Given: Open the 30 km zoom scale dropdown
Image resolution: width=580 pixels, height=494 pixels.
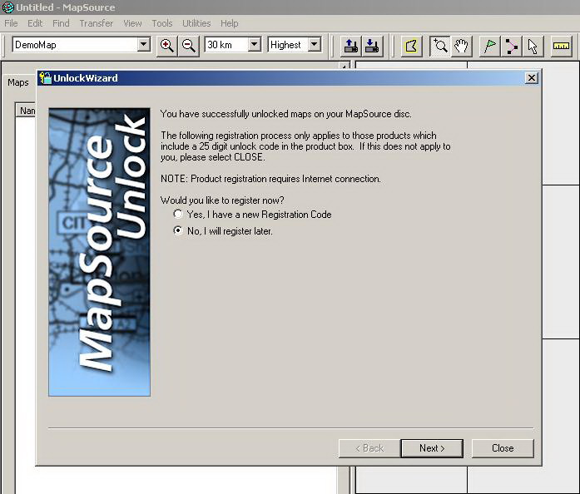Looking at the screenshot, I should coord(254,45).
